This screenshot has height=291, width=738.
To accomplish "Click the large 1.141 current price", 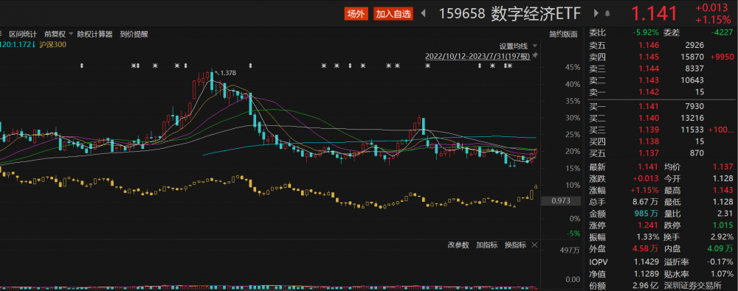I will tap(654, 14).
